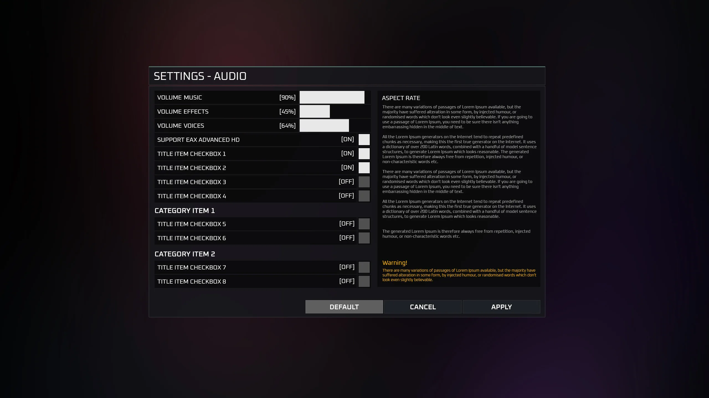Toggle the Support EAX Advanced HD checkbox
This screenshot has height=398, width=709.
[364, 140]
